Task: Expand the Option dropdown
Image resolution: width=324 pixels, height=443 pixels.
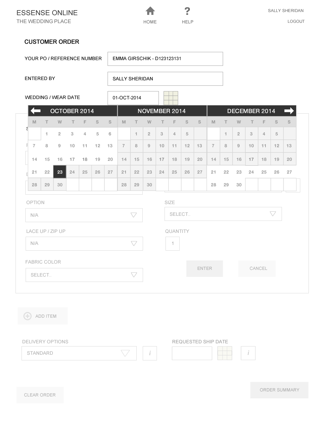Action: (134, 215)
